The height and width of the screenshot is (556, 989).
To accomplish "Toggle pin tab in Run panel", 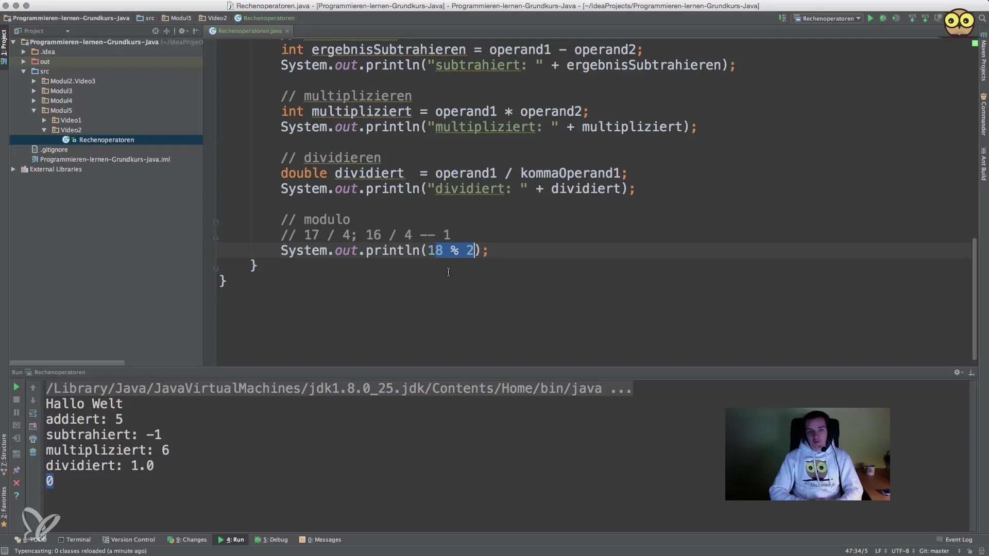I will (16, 470).
